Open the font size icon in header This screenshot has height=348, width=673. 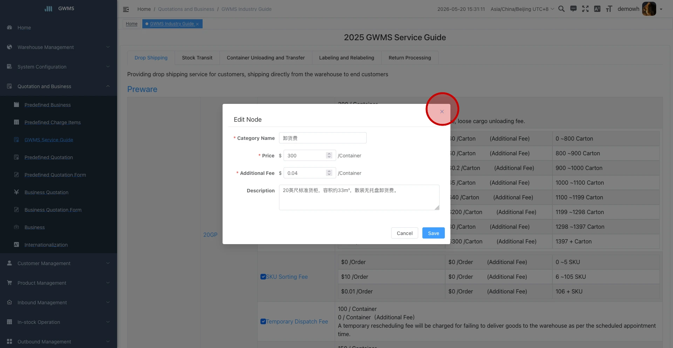(609, 9)
